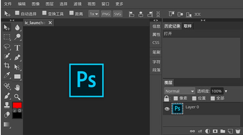Screen dimensions: 243x135
Task: Select the Eraser tool
Action: (x=7, y=115)
